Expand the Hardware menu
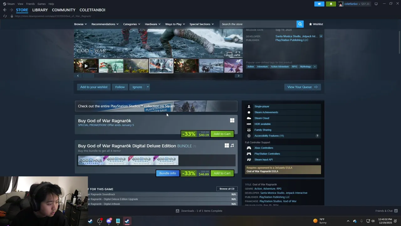 153,24
